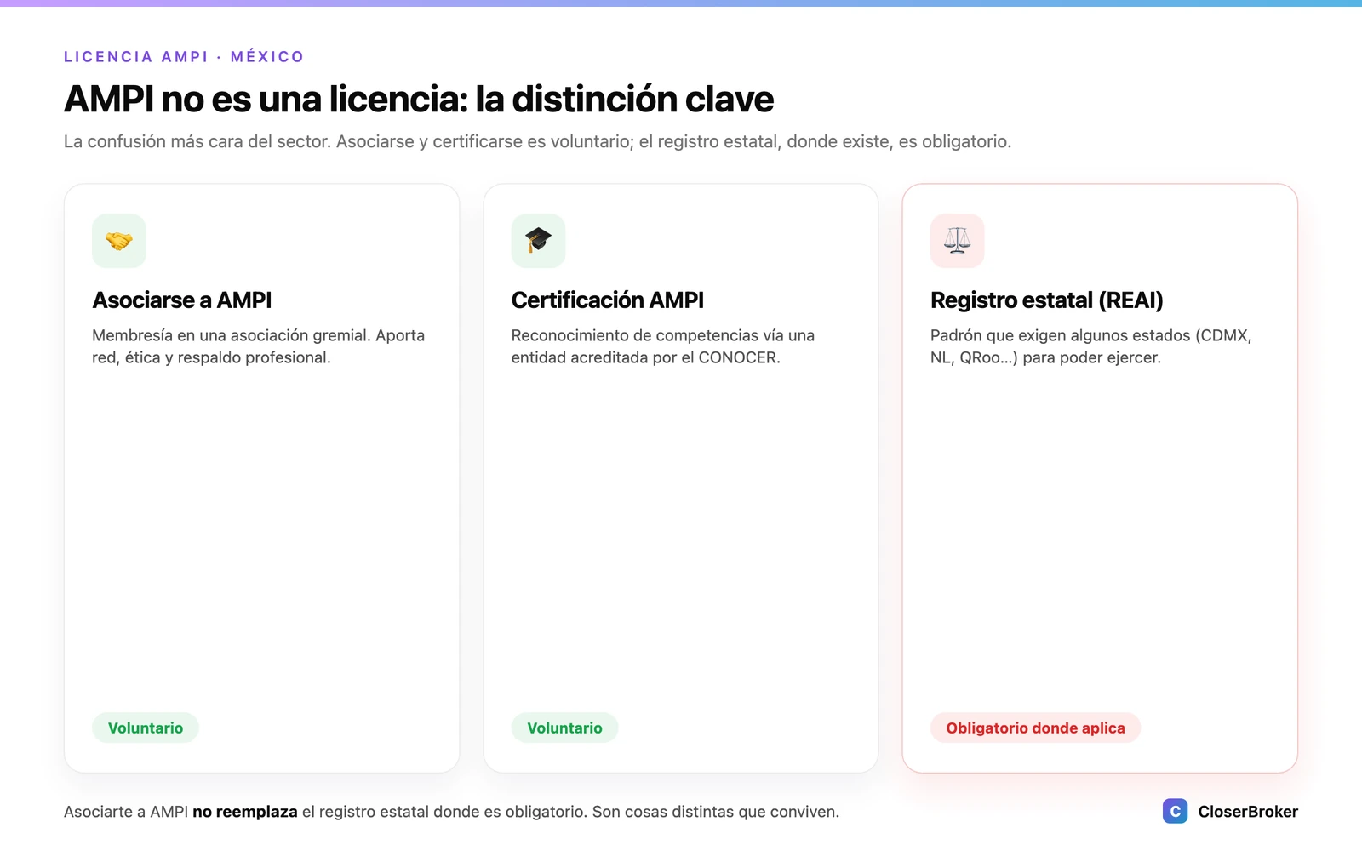The width and height of the screenshot is (1362, 862).
Task: Select the Voluntario badge under Certificación AMPI
Action: tap(564, 728)
